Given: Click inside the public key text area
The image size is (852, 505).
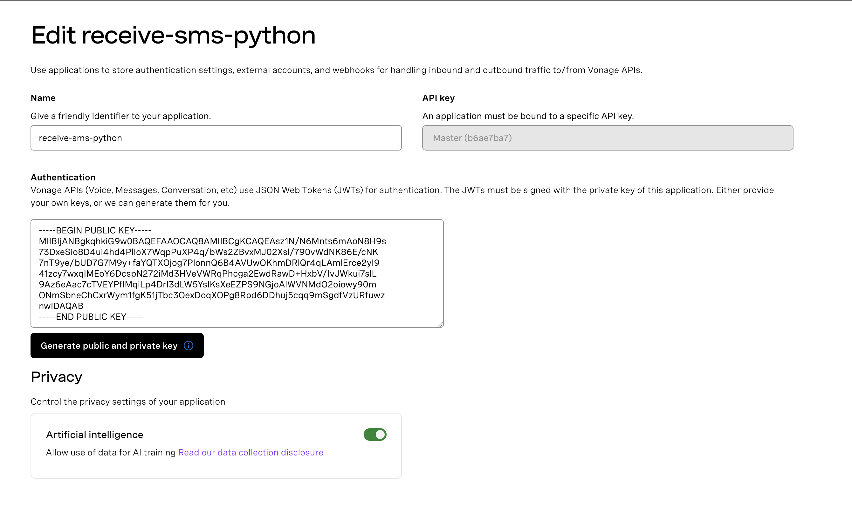Looking at the screenshot, I should click(237, 273).
